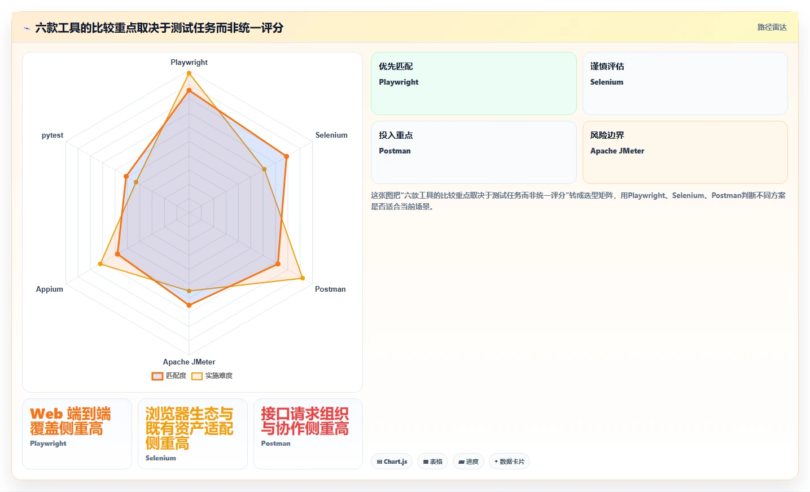
Task: Select the orange 匹配度 data point on the Playwright axis
Action: [189, 90]
